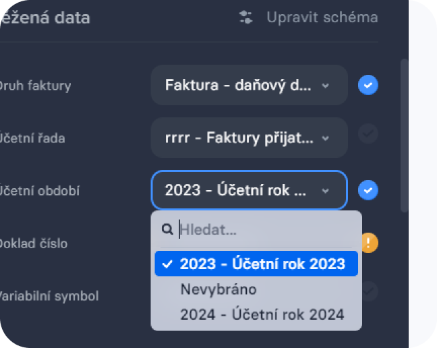Click the Upravit schéma button
The height and width of the screenshot is (348, 437).
point(322,18)
